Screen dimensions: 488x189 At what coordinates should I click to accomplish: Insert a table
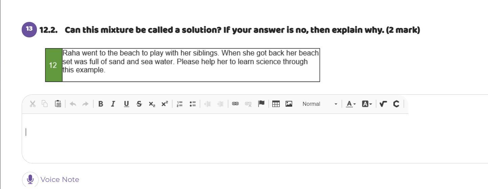tap(276, 104)
